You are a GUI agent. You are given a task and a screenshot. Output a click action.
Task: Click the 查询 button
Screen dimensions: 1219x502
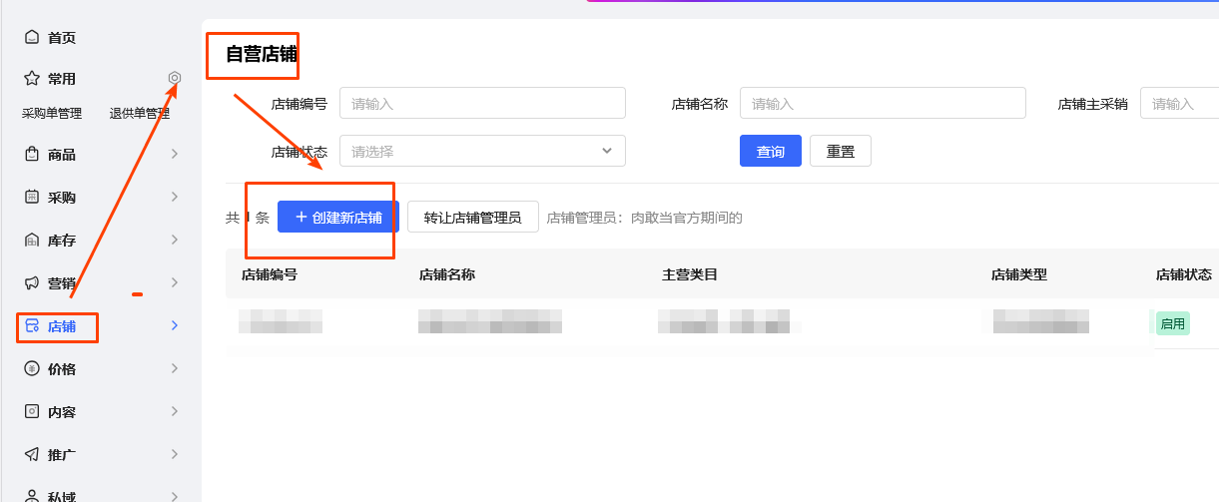(770, 152)
